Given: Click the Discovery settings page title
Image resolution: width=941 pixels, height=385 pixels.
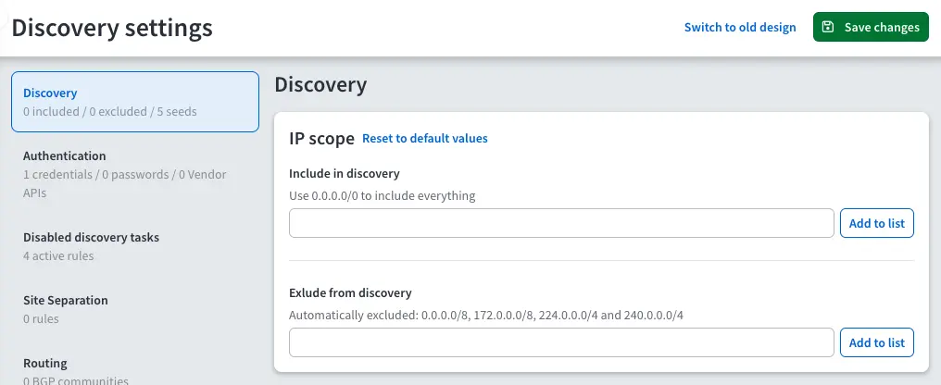Looking at the screenshot, I should 112,28.
